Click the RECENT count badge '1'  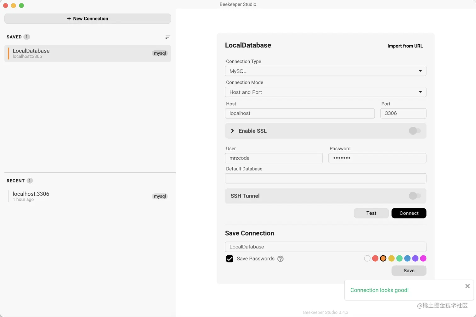tap(30, 181)
